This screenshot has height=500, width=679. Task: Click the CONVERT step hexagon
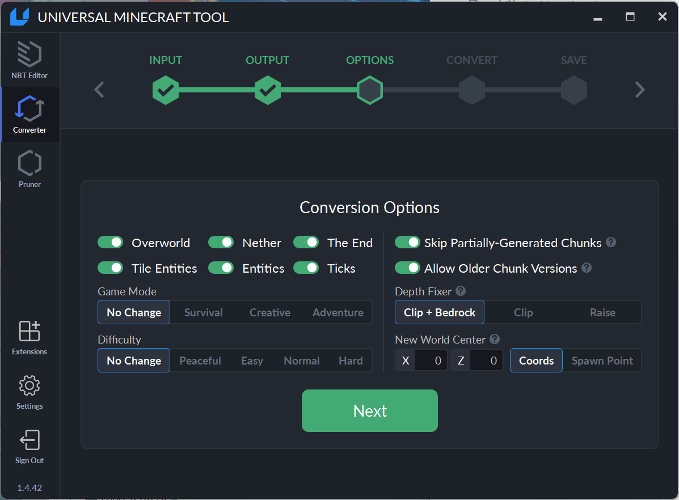click(x=472, y=90)
